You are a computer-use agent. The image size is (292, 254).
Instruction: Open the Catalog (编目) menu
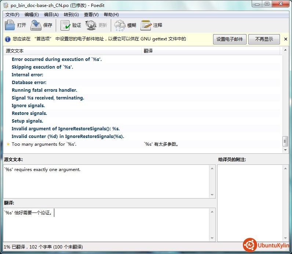51,15
